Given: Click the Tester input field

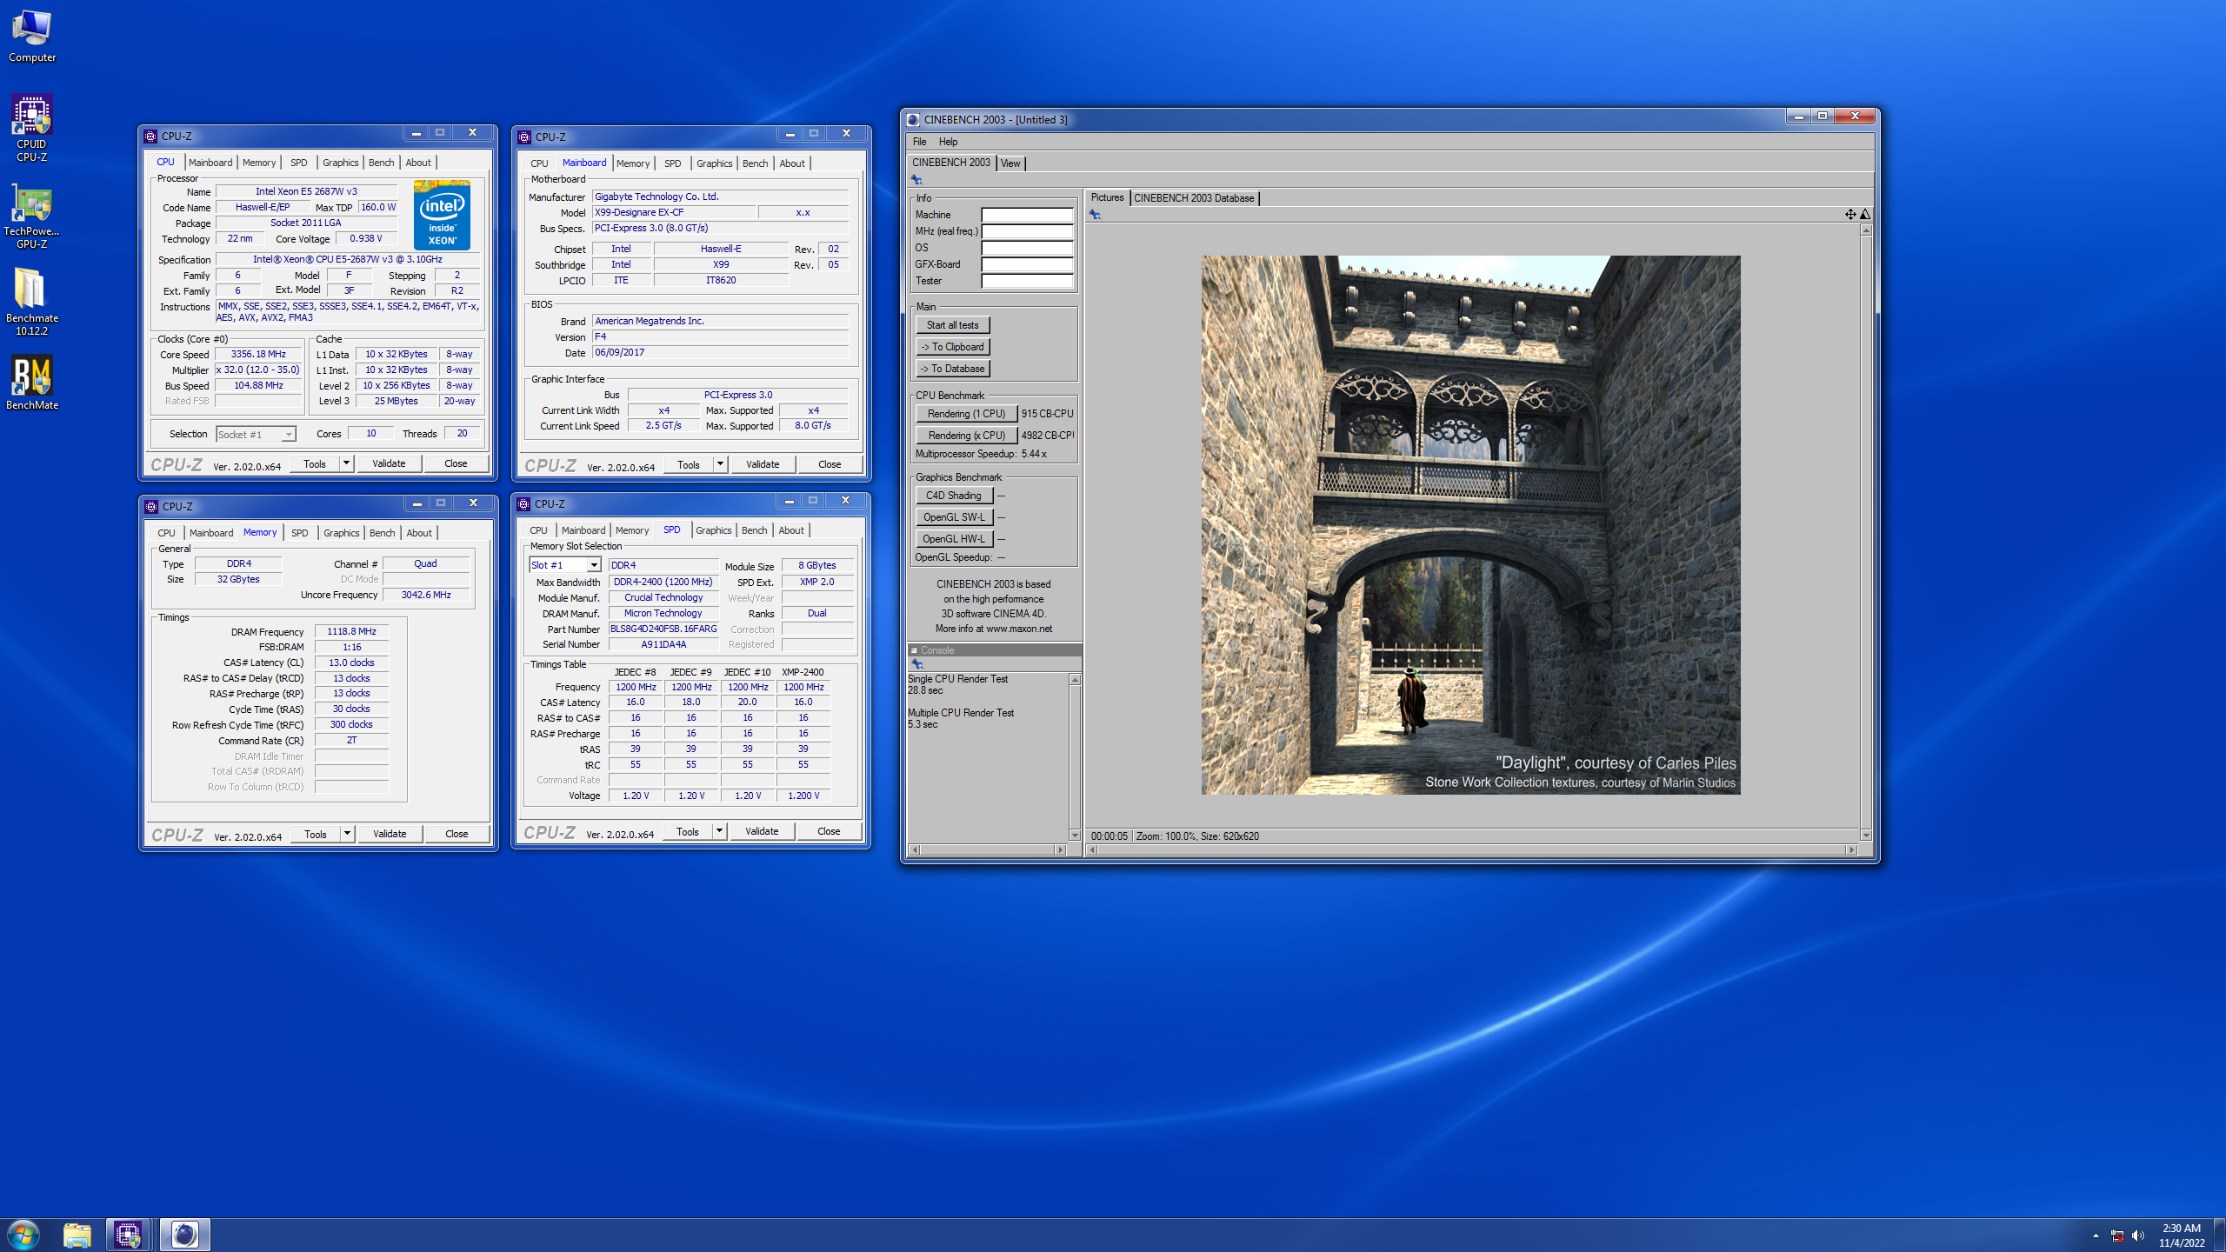Looking at the screenshot, I should (x=1027, y=281).
